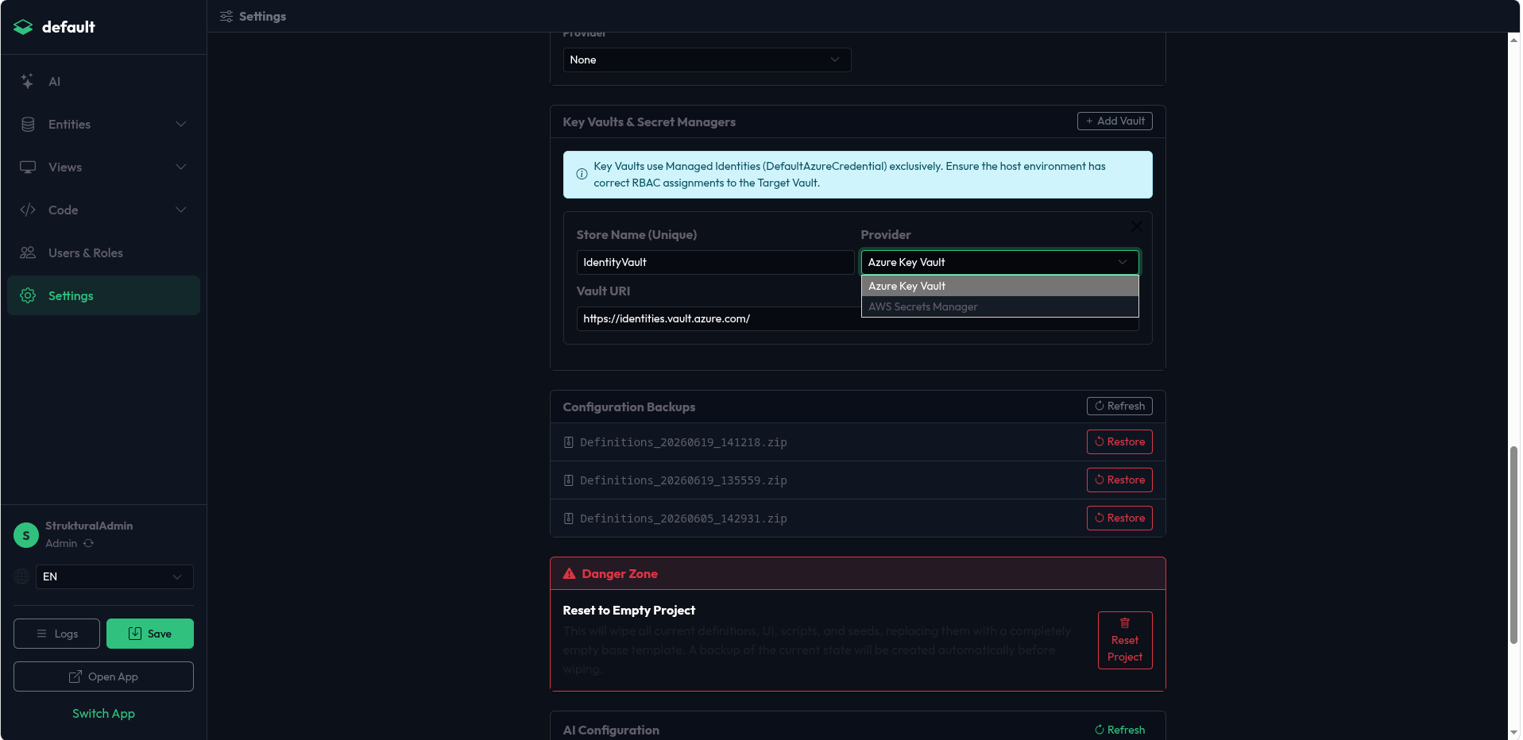
Task: Click the default app logo icon
Action: tap(23, 27)
